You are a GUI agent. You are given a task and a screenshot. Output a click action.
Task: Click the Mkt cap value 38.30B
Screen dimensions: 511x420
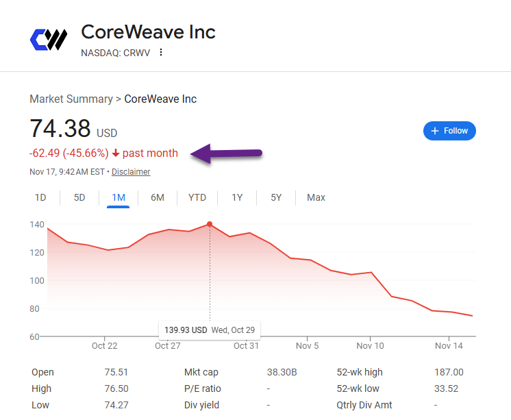[282, 372]
